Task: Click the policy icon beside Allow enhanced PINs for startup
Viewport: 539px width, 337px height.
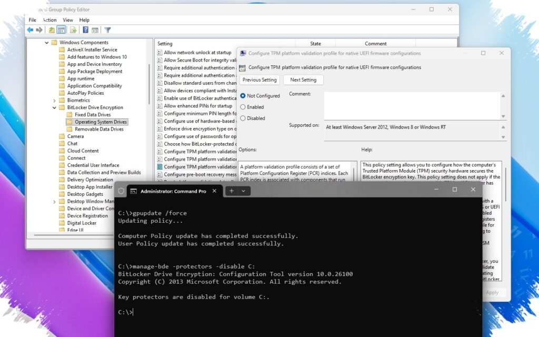Action: 160,106
